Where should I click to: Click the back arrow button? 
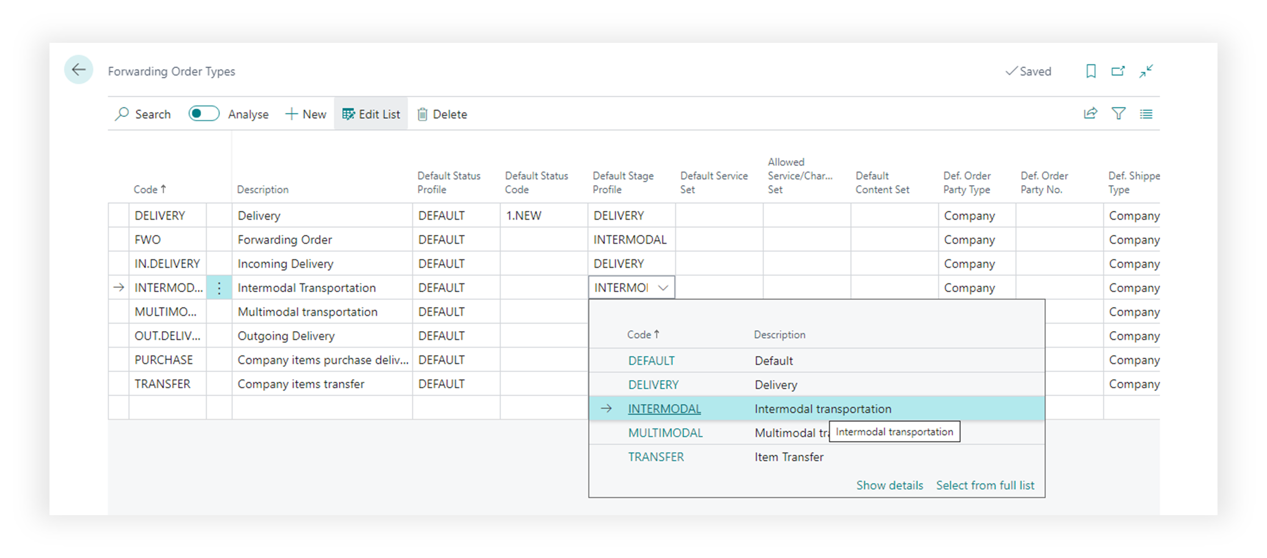tap(79, 70)
